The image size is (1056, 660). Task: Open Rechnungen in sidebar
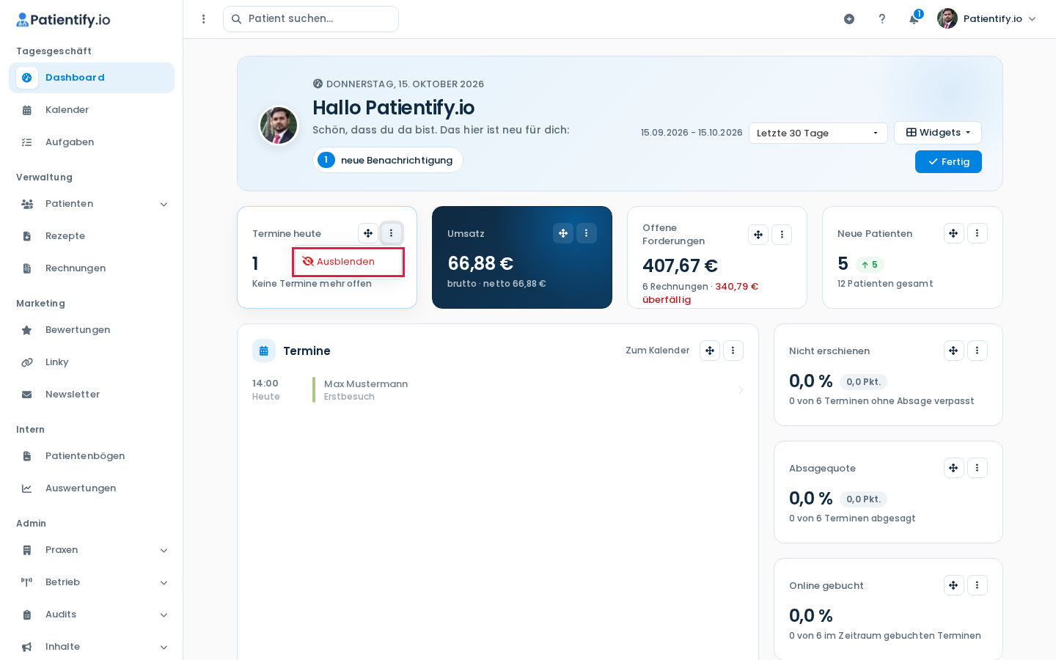tap(92, 268)
